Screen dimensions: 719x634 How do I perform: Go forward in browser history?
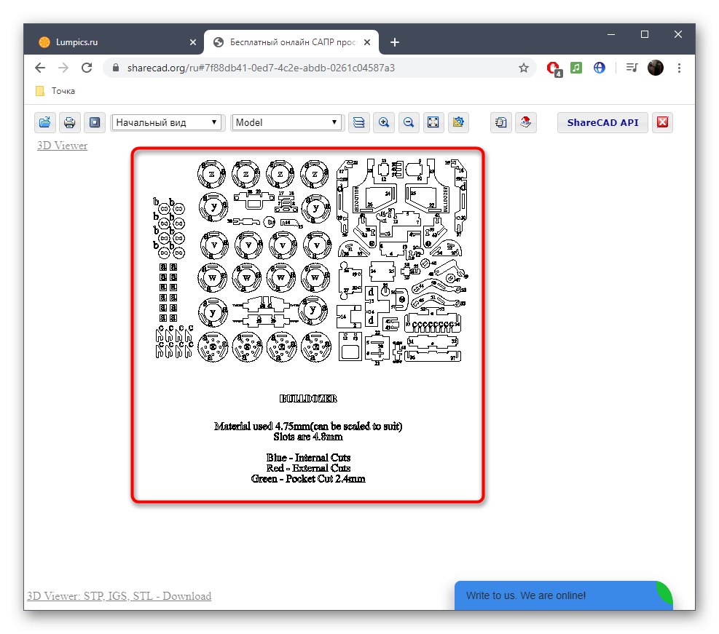point(63,68)
